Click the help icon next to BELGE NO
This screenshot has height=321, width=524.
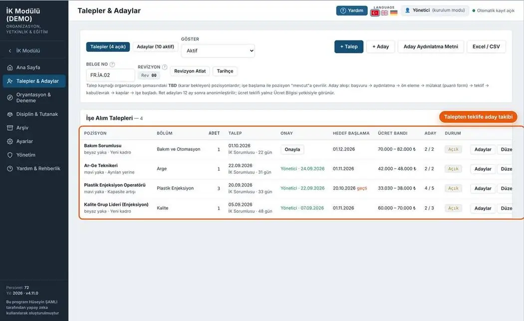tap(112, 64)
